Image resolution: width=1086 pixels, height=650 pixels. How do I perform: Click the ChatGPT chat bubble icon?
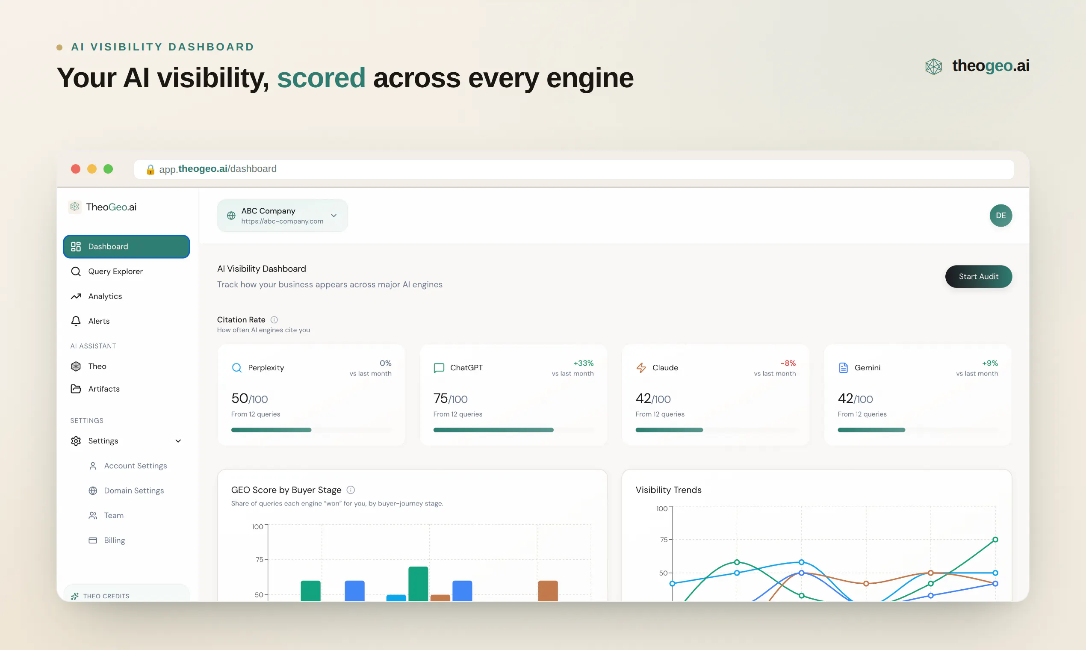tap(439, 368)
